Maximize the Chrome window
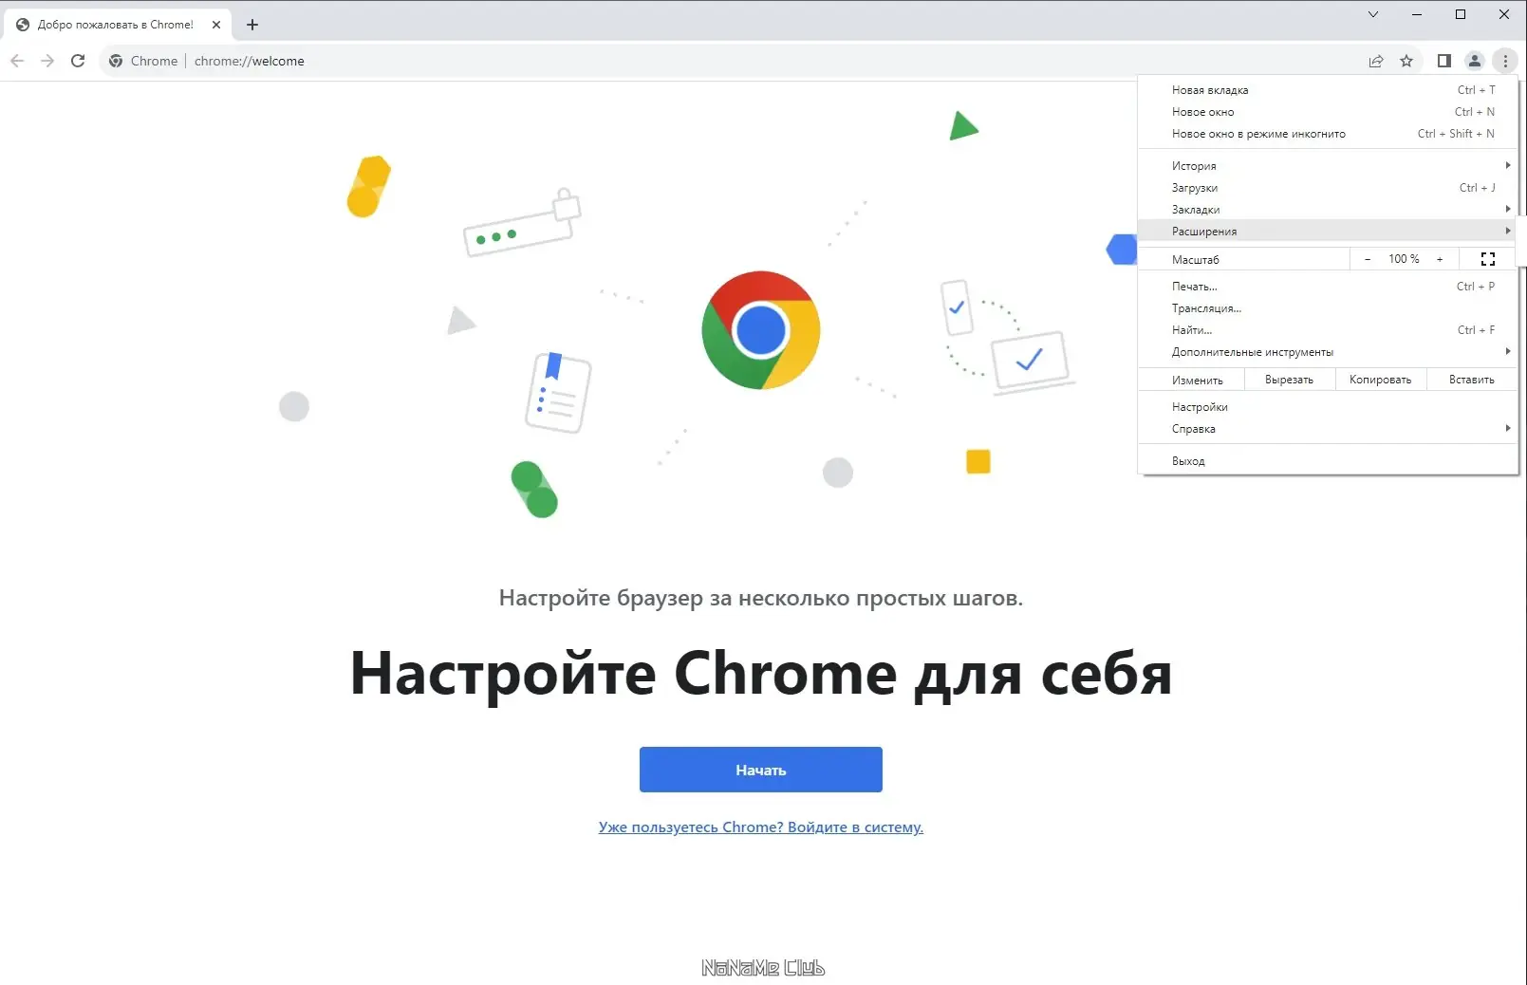This screenshot has height=985, width=1527. 1461,14
